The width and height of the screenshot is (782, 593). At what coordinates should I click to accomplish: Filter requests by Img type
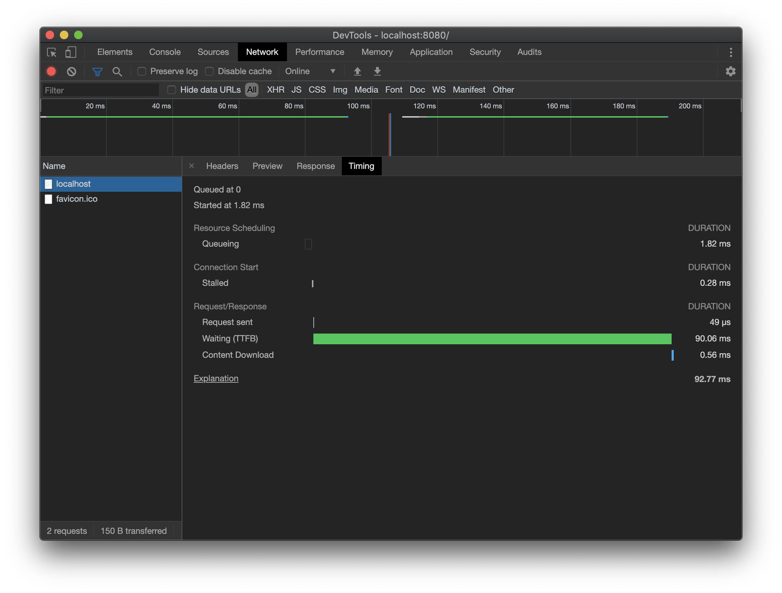(340, 90)
